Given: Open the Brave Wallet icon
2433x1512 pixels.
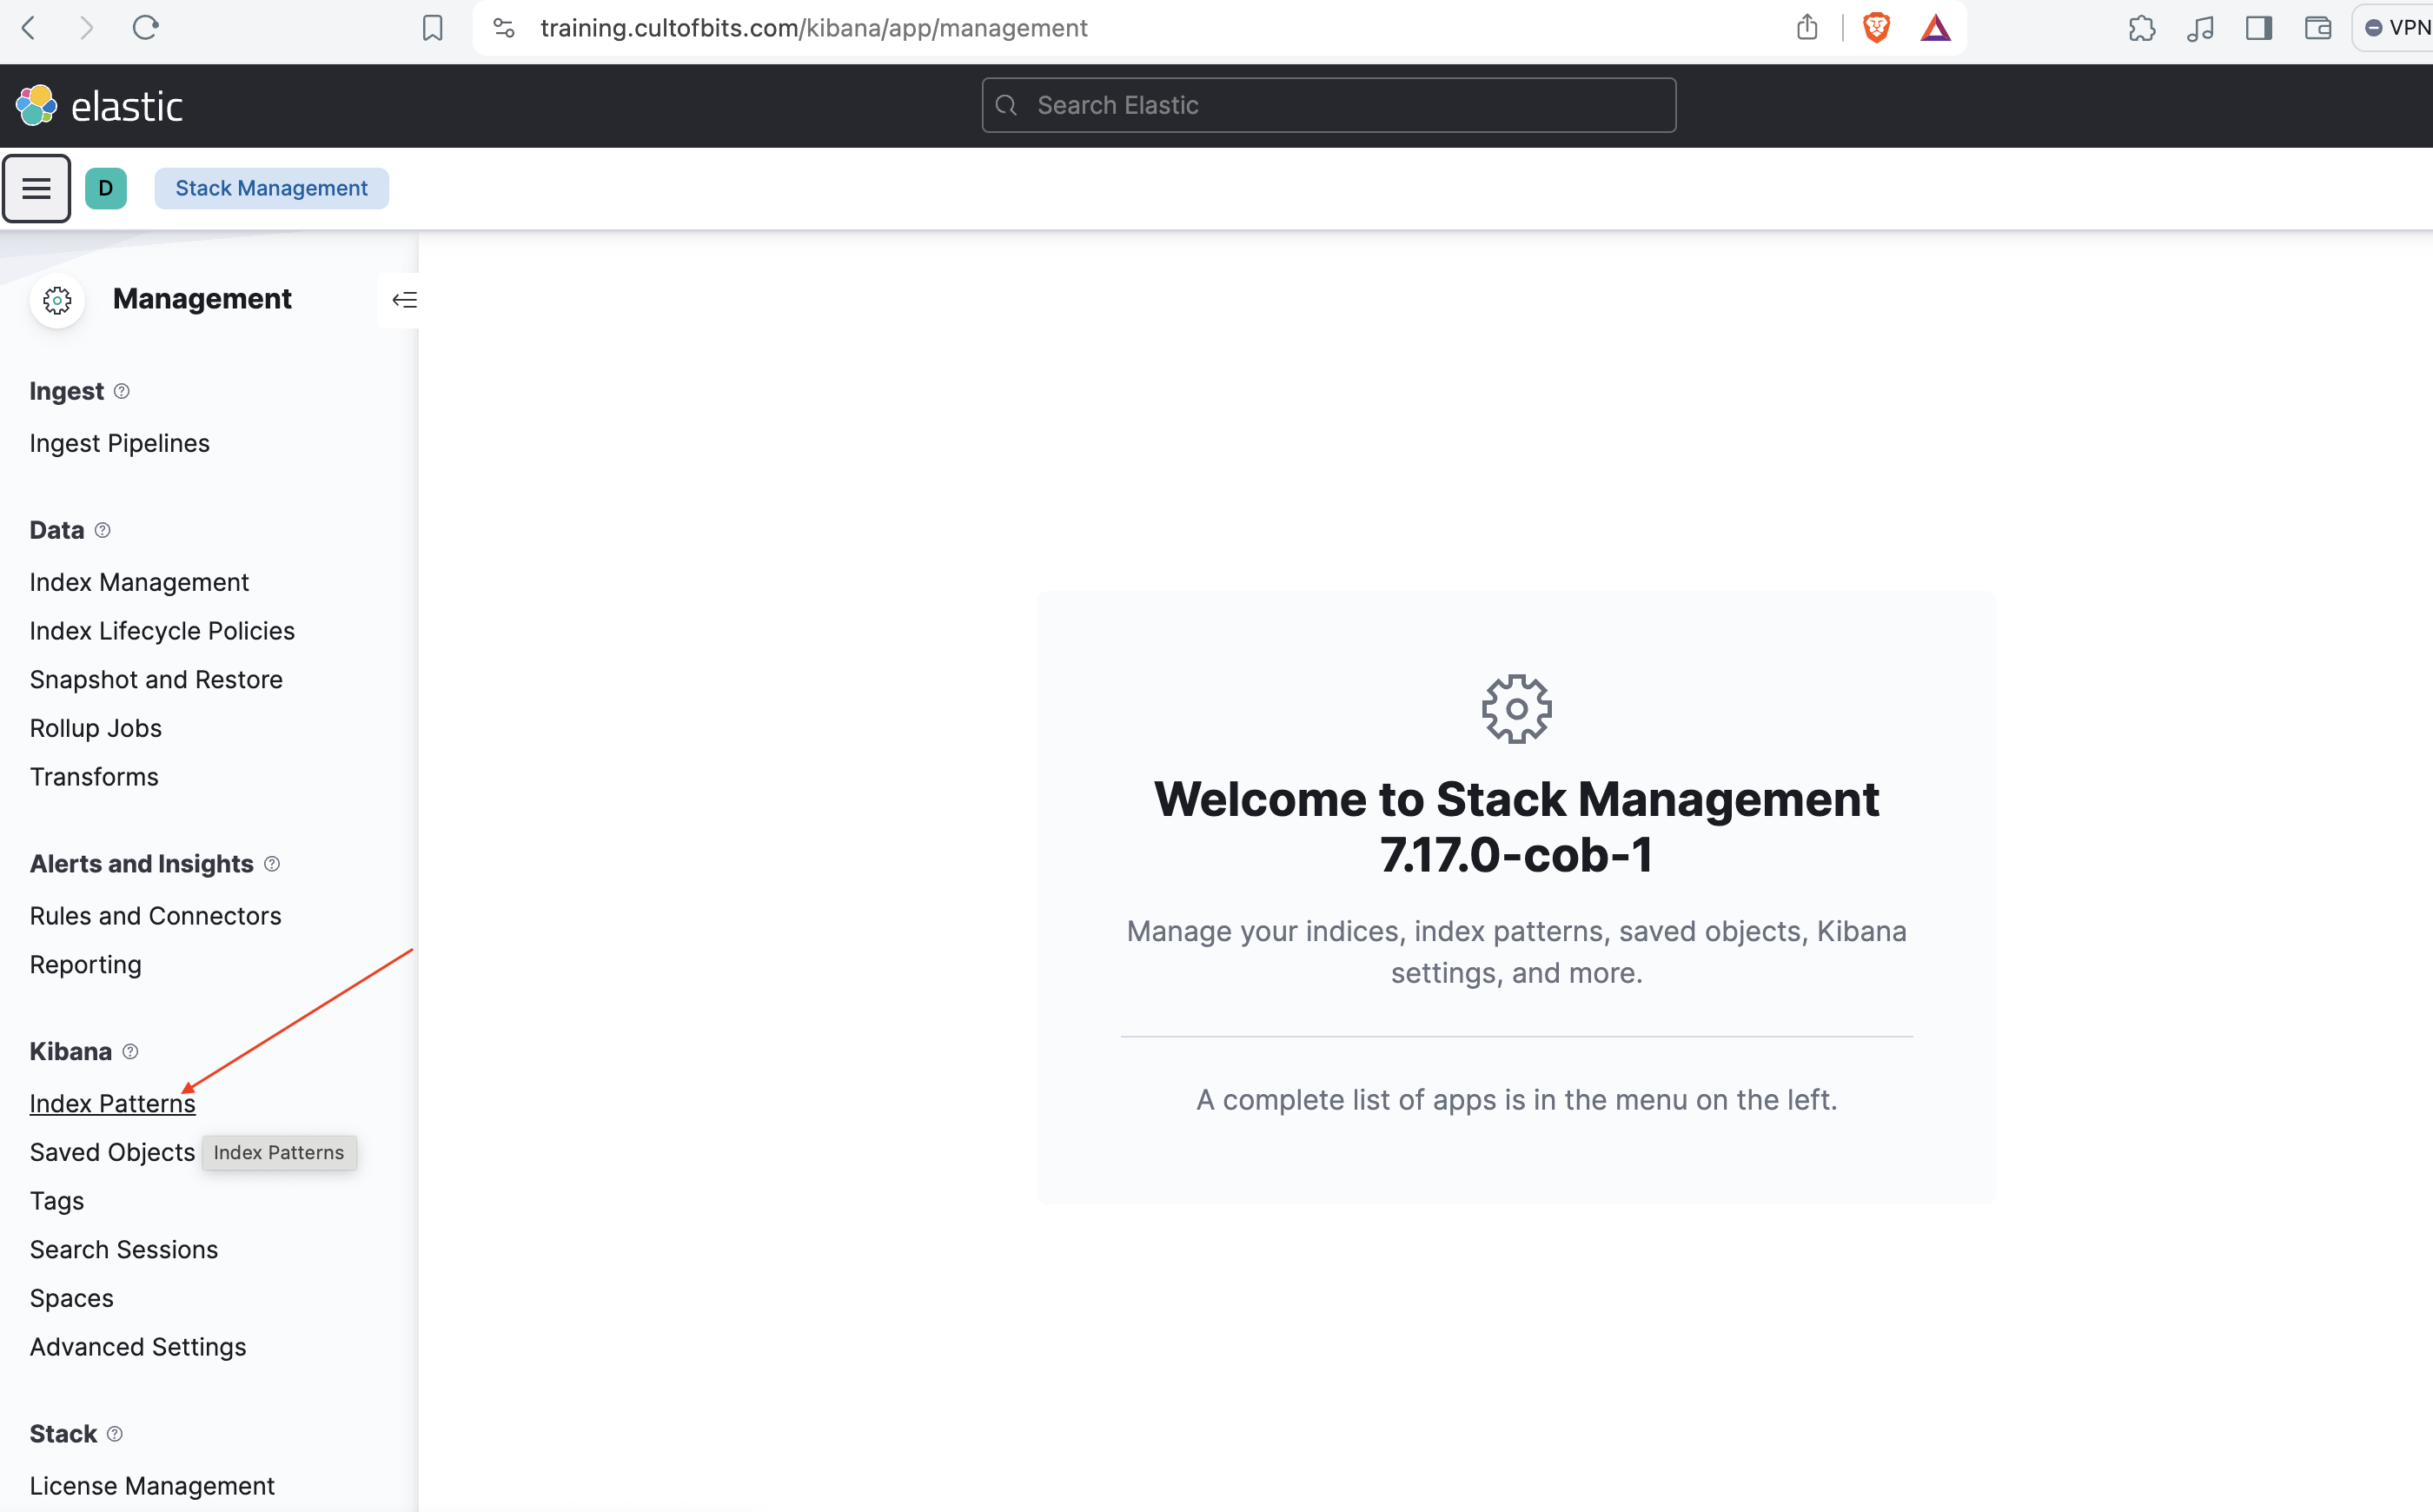Looking at the screenshot, I should [x=2318, y=28].
